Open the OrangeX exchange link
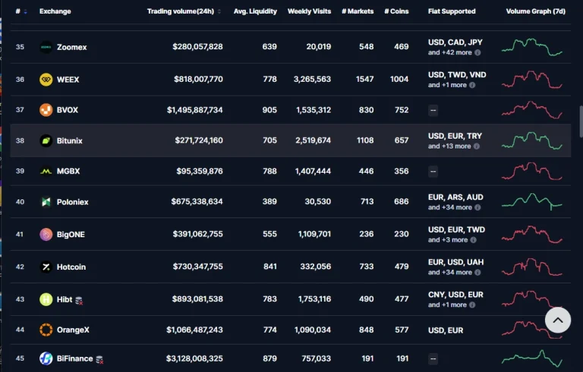 (73, 330)
